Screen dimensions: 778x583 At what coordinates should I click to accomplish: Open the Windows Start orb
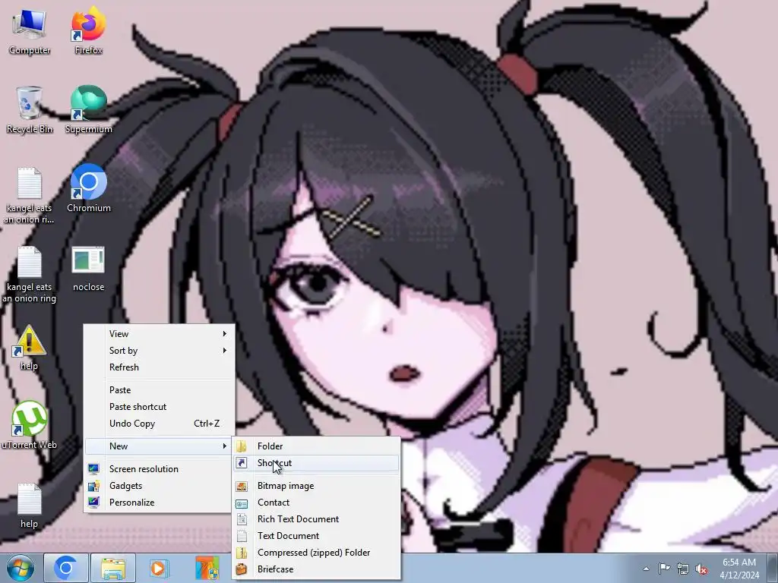pyautogui.click(x=21, y=568)
